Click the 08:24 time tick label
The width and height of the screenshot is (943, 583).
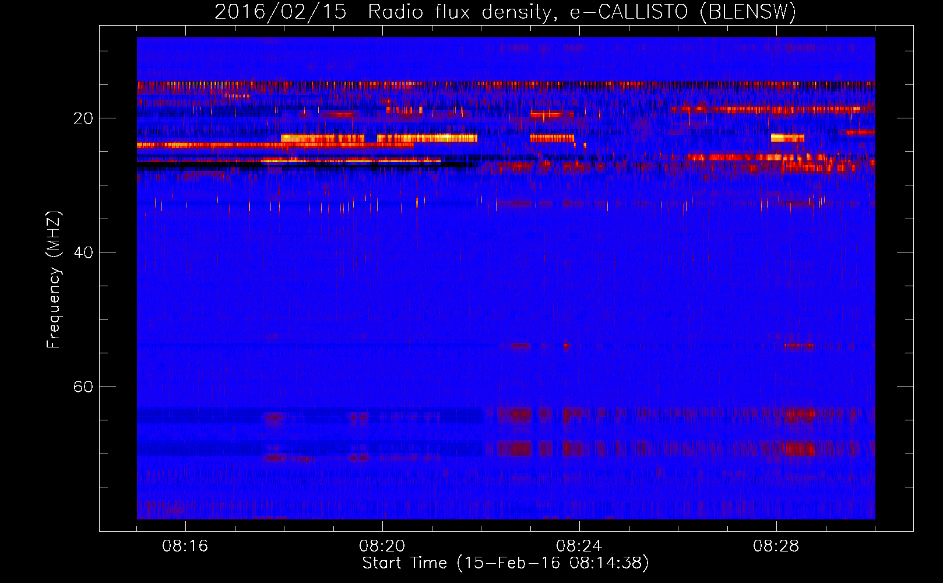(x=579, y=546)
